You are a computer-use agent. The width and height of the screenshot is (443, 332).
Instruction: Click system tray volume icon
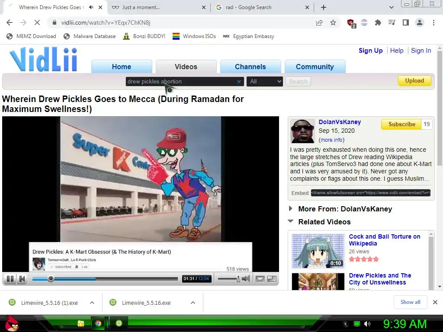(367, 324)
